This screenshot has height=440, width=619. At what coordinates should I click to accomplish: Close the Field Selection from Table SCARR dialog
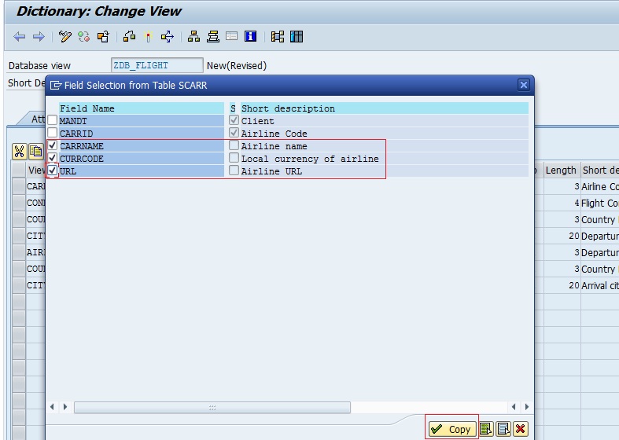coord(524,85)
